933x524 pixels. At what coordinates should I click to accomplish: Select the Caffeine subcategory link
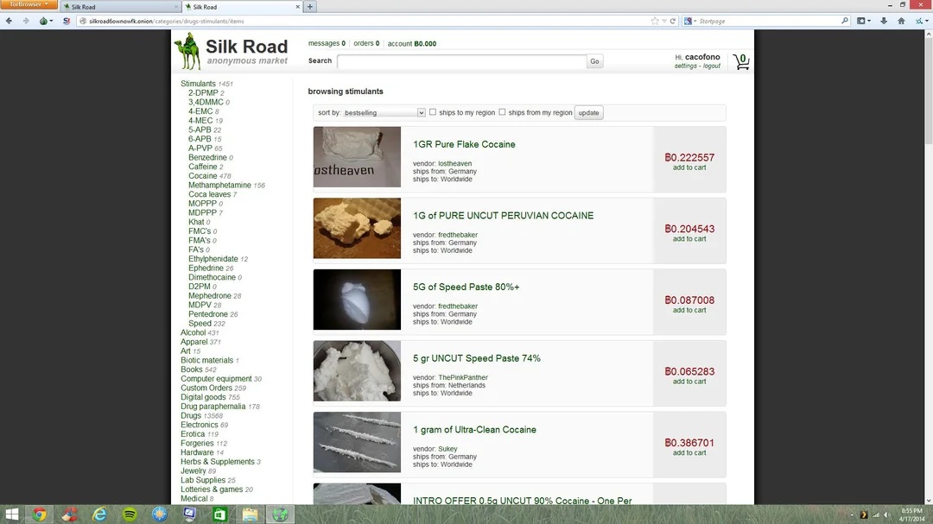(x=203, y=167)
